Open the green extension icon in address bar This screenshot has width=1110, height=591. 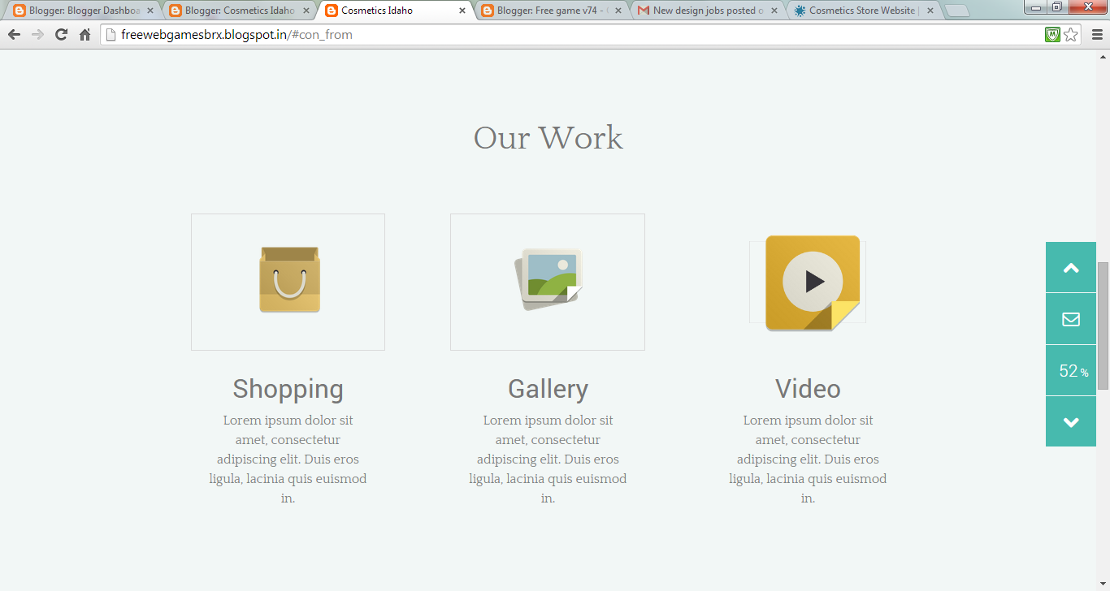[x=1052, y=35]
